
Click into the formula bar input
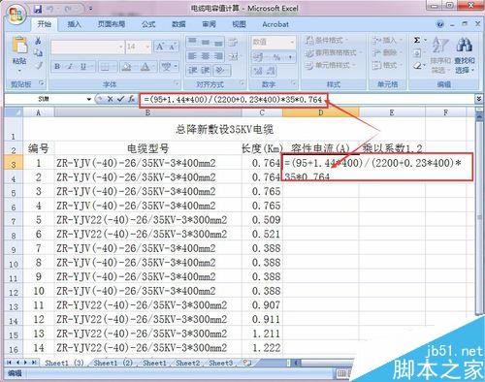(x=306, y=99)
